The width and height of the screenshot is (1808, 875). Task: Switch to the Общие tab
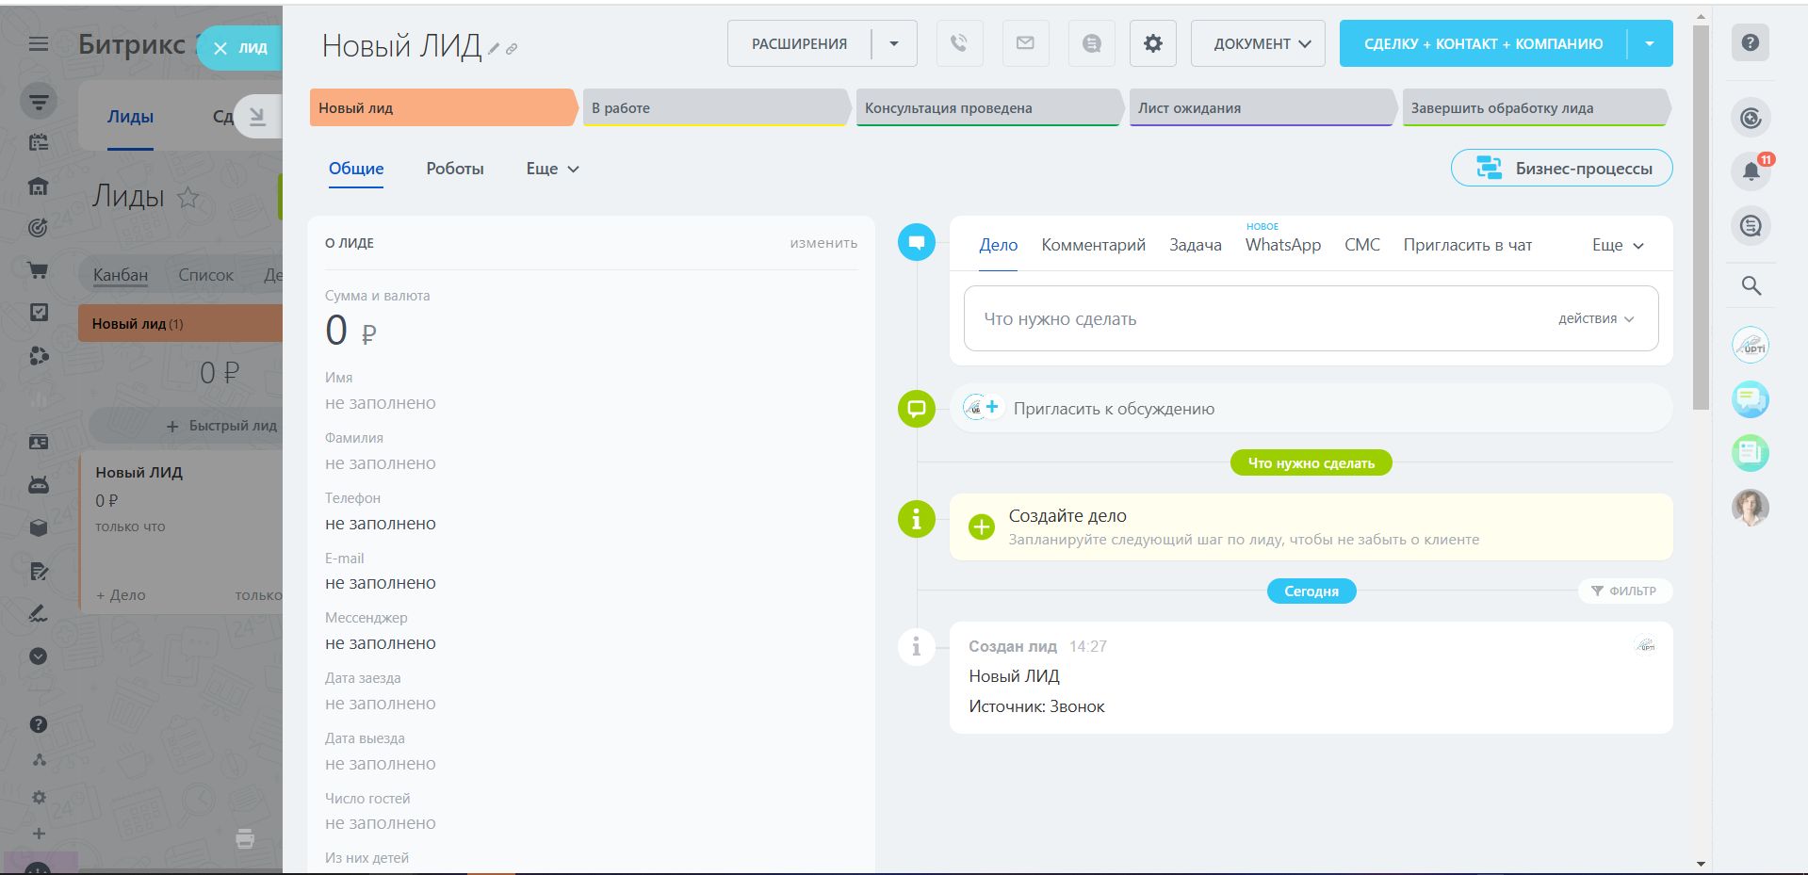pos(356,169)
